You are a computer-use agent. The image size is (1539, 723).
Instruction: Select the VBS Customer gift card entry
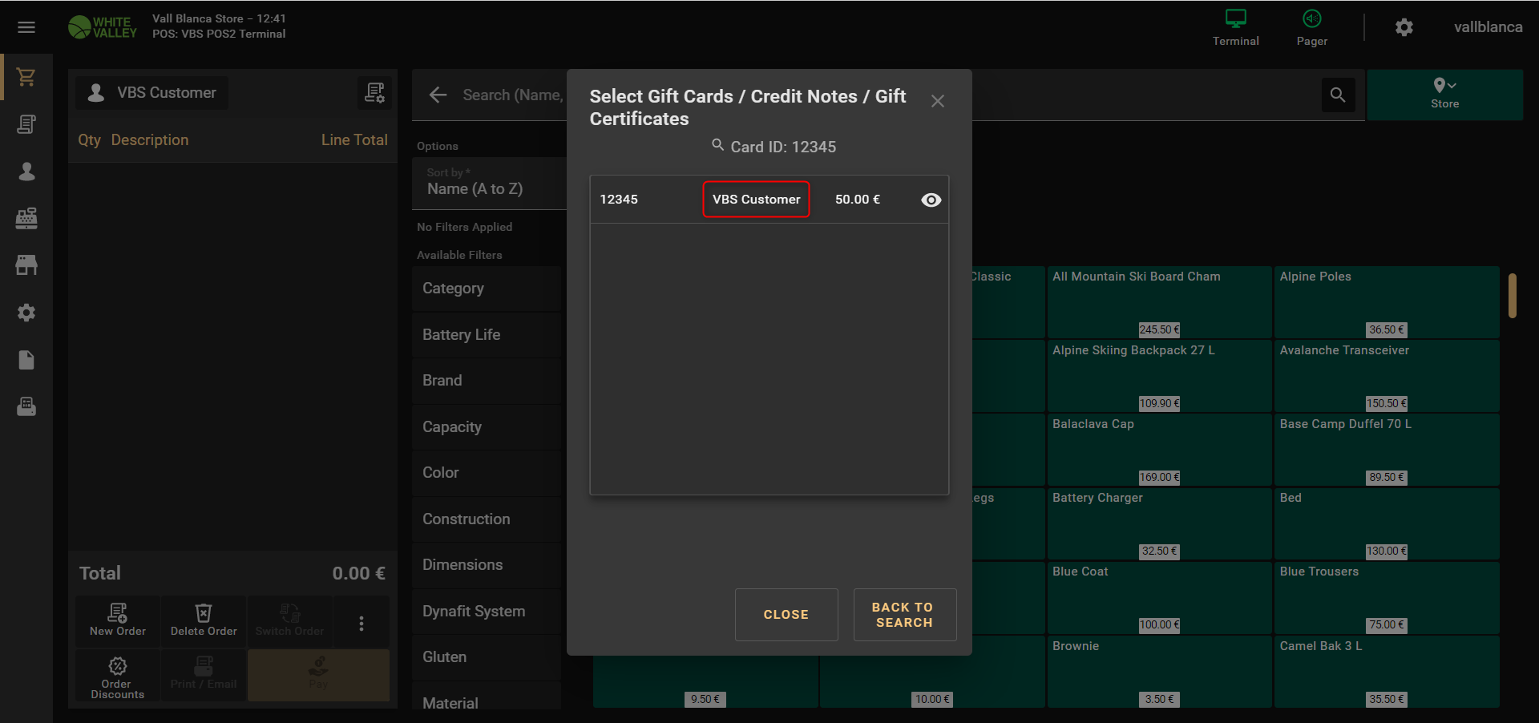pos(756,200)
